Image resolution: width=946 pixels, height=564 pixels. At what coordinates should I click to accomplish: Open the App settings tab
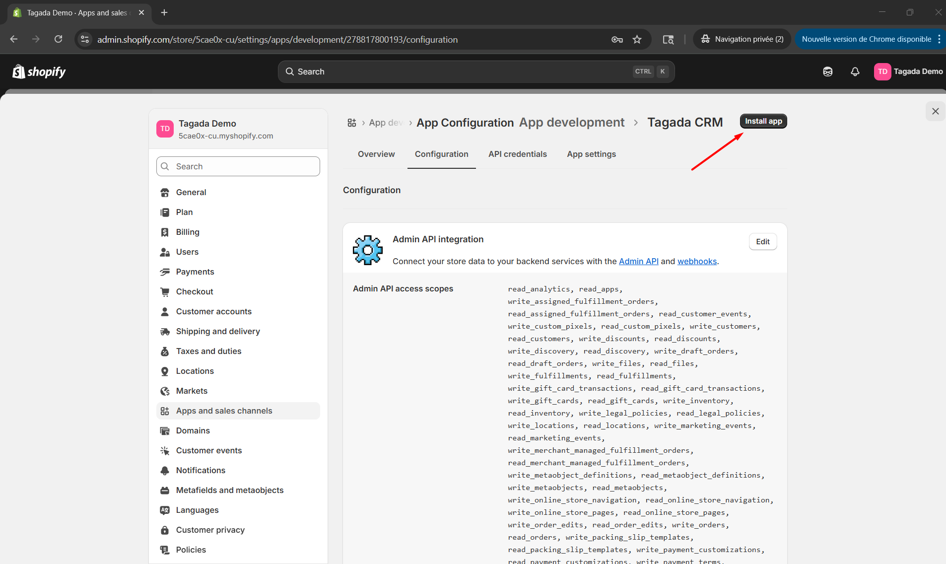coord(591,154)
